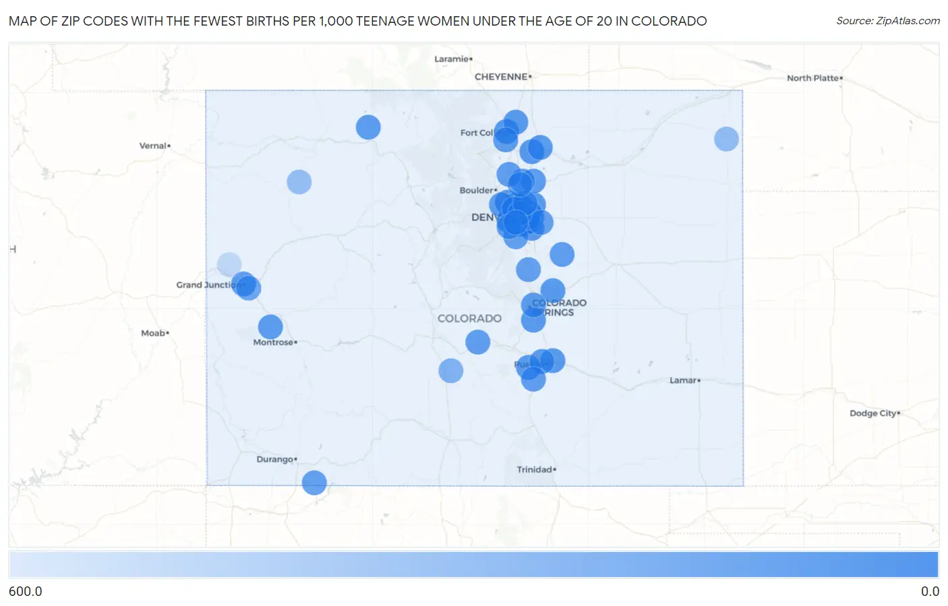Click the 'Lamar' city label

click(x=683, y=380)
